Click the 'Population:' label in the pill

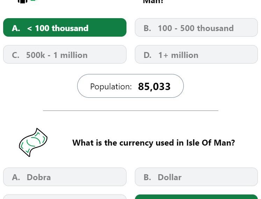point(111,87)
